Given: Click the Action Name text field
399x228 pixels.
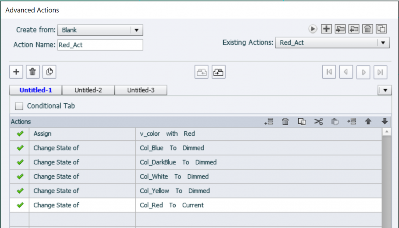Looking at the screenshot, I should pos(100,45).
